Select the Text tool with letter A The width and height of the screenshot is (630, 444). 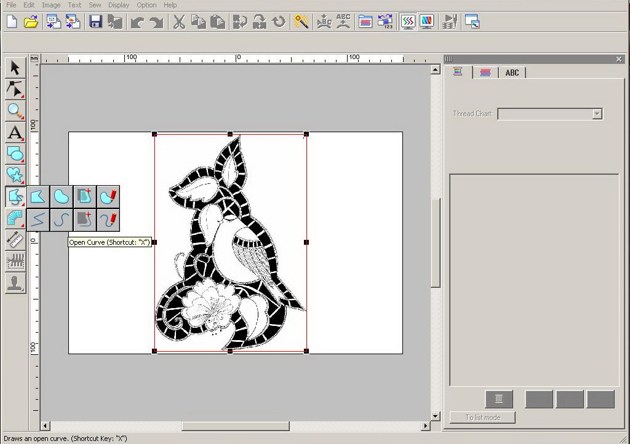coord(15,132)
